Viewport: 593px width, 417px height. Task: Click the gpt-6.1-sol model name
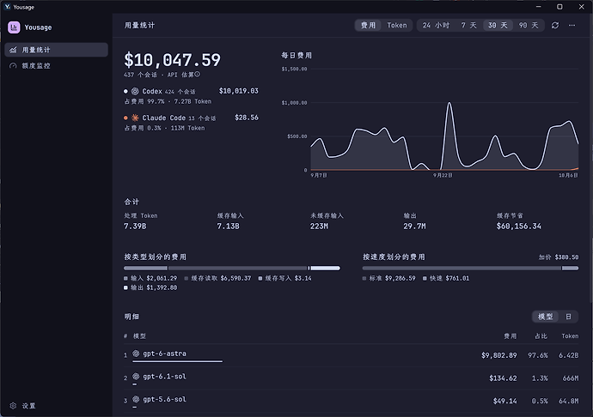(x=164, y=376)
